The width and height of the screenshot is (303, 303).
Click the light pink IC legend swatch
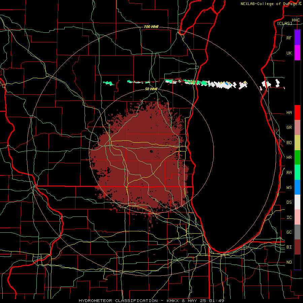297,217
